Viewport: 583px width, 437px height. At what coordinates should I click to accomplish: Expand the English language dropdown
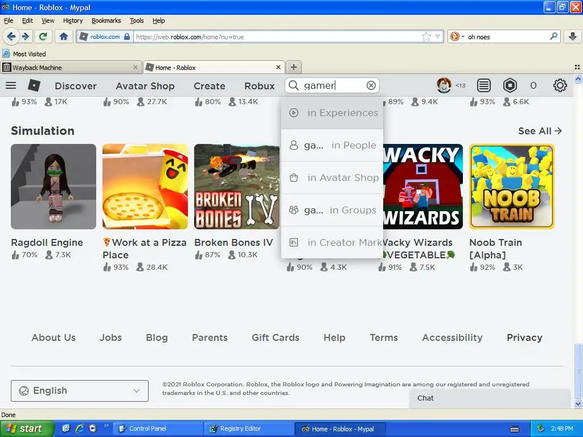coord(80,390)
